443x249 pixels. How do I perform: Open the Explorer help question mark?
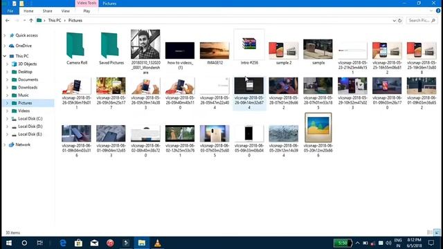pyautogui.click(x=438, y=11)
